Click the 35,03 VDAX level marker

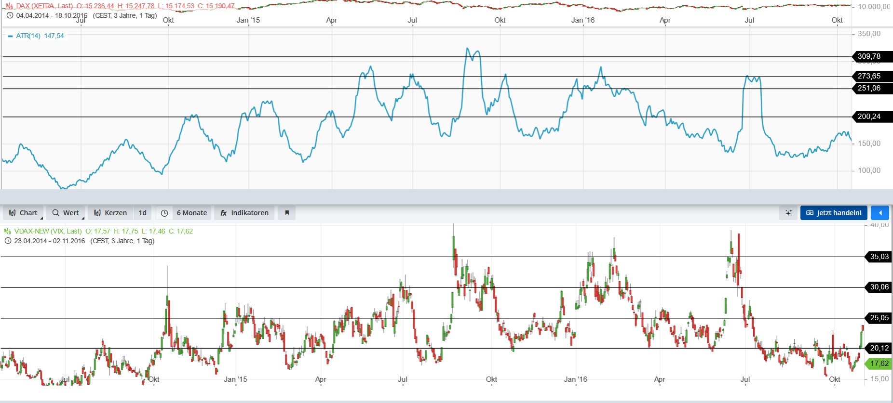[x=879, y=257]
